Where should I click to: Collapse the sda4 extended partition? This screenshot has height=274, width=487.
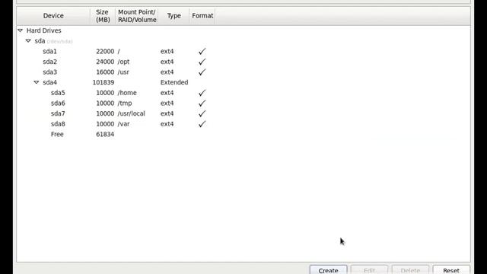[37, 82]
